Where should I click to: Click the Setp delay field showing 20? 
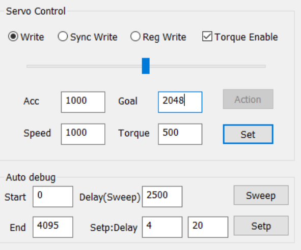pyautogui.click(x=208, y=227)
